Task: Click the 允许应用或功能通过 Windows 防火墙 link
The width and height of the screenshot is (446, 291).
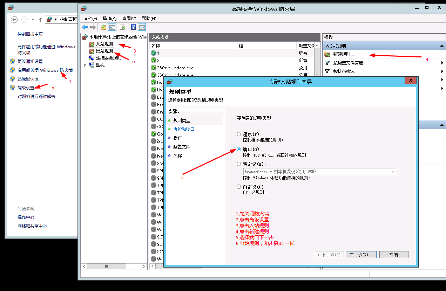Action: [46, 49]
